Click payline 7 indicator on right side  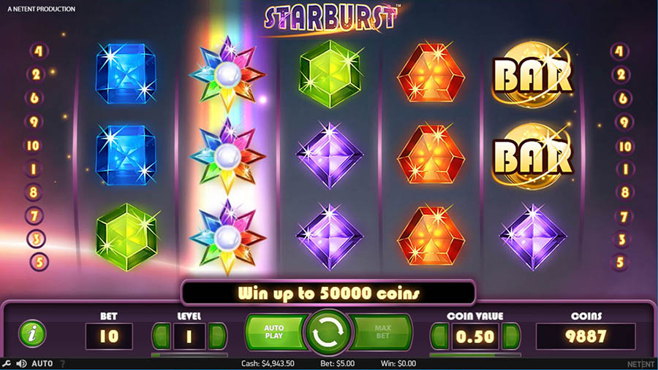click(624, 217)
